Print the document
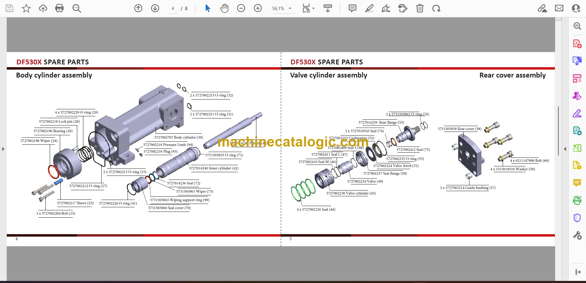The height and width of the screenshot is (283, 586). pos(60,8)
